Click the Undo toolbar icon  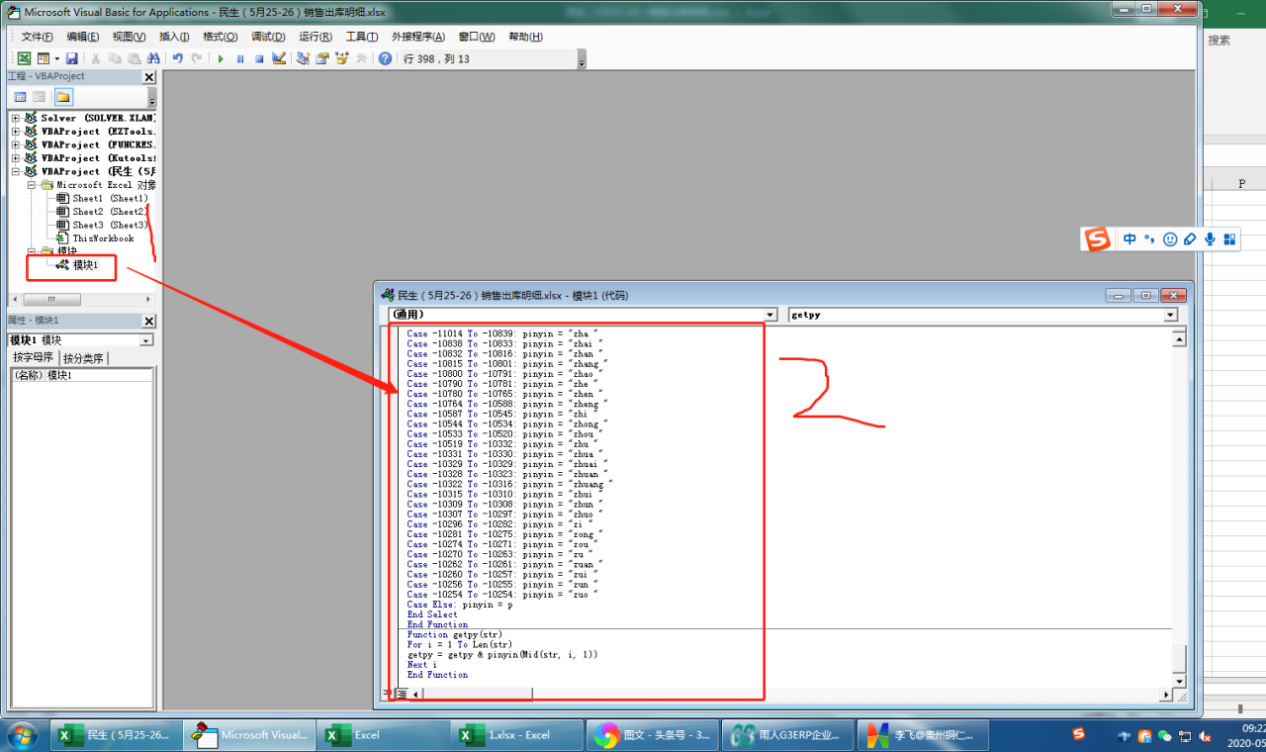click(177, 58)
